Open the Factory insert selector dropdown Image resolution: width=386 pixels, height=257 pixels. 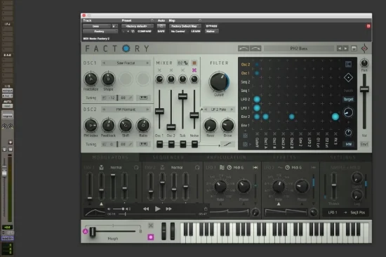point(100,32)
